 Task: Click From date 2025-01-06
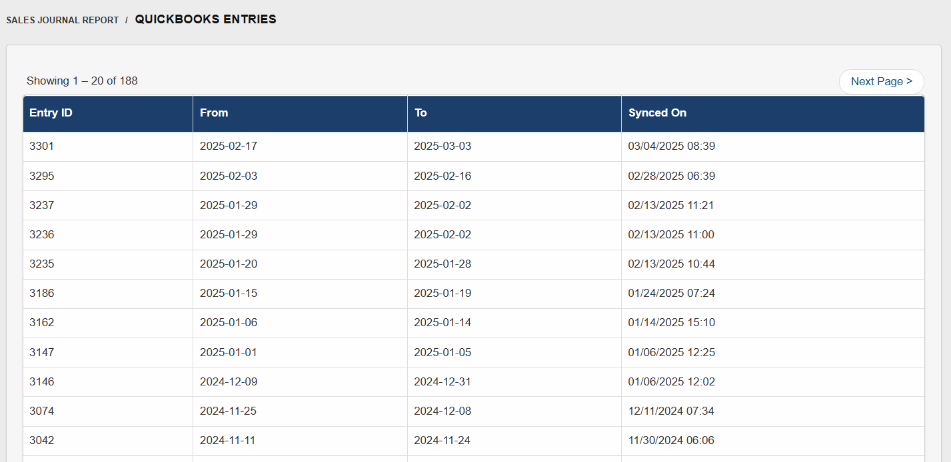(229, 322)
